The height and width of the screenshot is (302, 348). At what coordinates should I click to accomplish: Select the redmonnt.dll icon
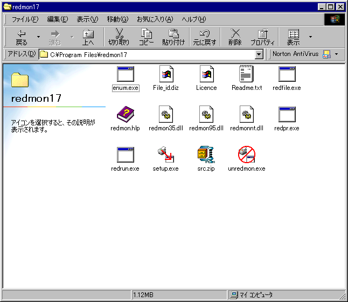pos(247,114)
